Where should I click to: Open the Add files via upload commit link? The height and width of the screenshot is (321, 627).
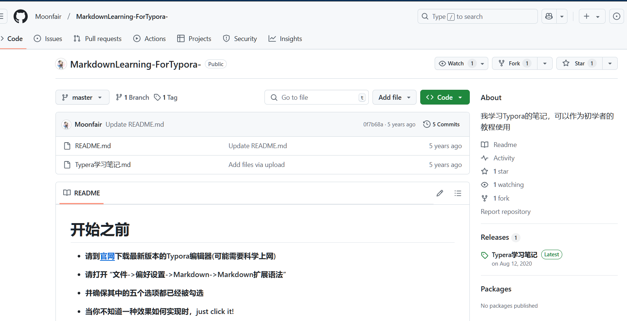(256, 165)
